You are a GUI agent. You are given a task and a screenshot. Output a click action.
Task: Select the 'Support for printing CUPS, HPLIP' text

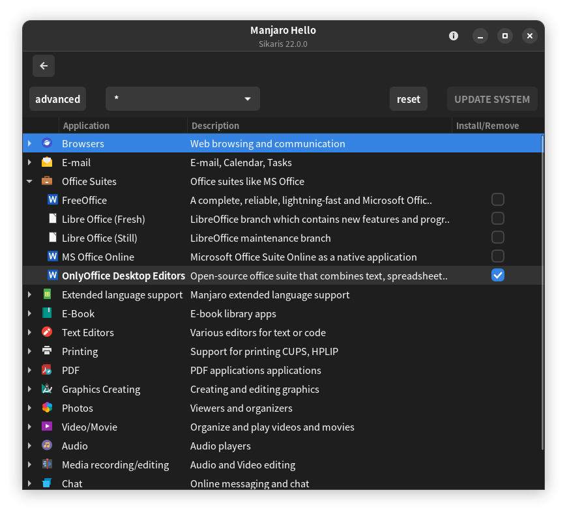click(264, 351)
